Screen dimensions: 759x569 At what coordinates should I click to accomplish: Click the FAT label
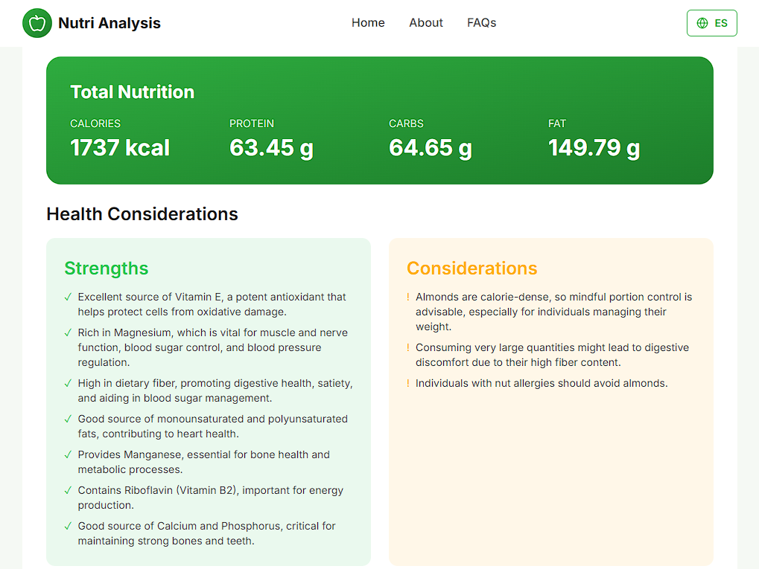557,123
